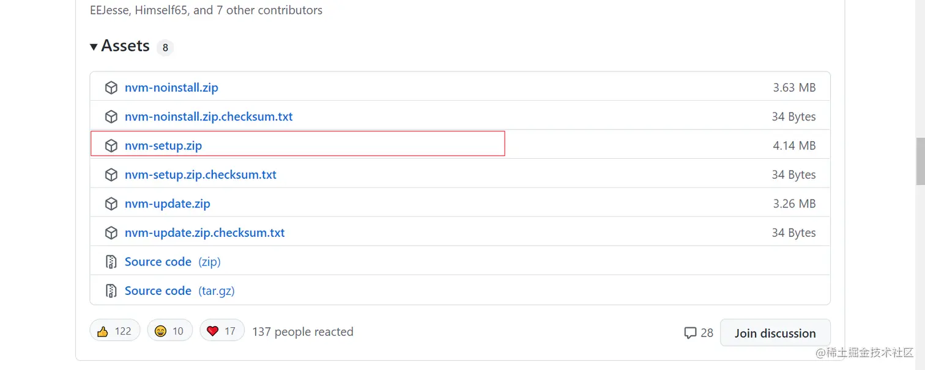Toggle the heart reaction

[x=221, y=331]
